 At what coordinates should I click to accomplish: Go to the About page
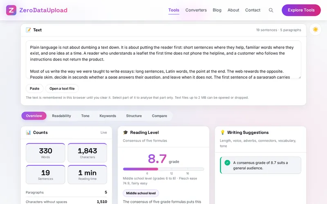click(233, 10)
